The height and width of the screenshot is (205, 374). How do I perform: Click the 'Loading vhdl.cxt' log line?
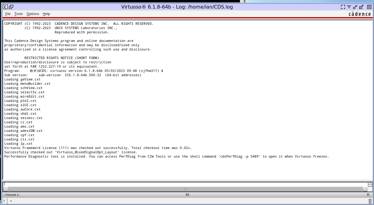[x=20, y=114]
